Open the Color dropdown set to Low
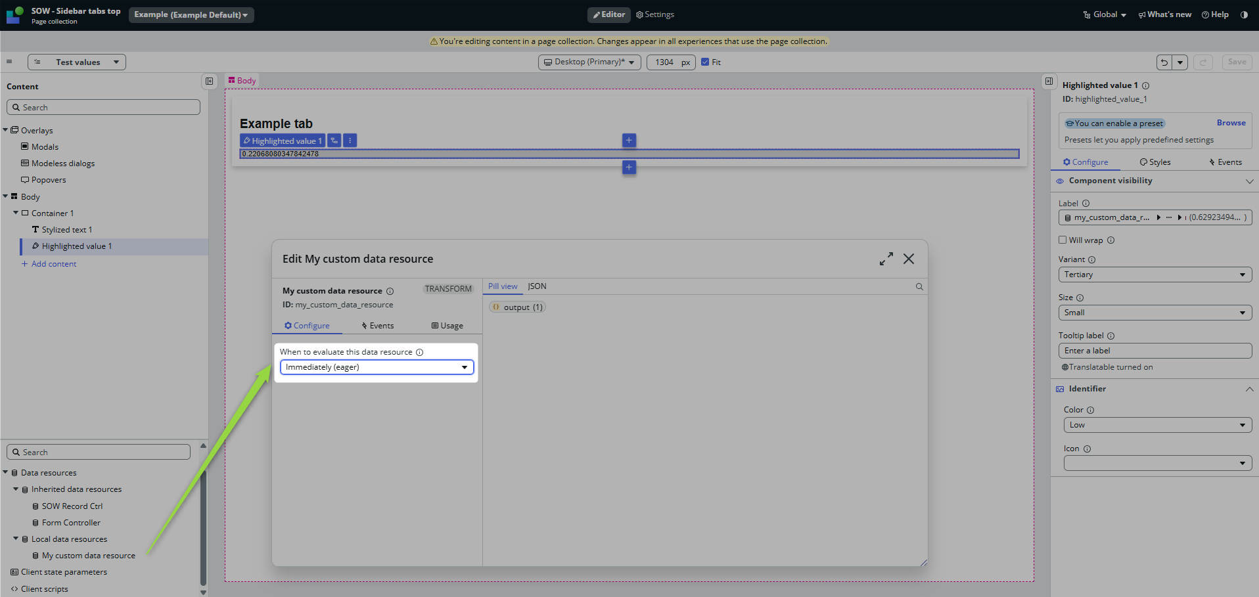Screen dimensions: 1259x597 click(x=1157, y=425)
